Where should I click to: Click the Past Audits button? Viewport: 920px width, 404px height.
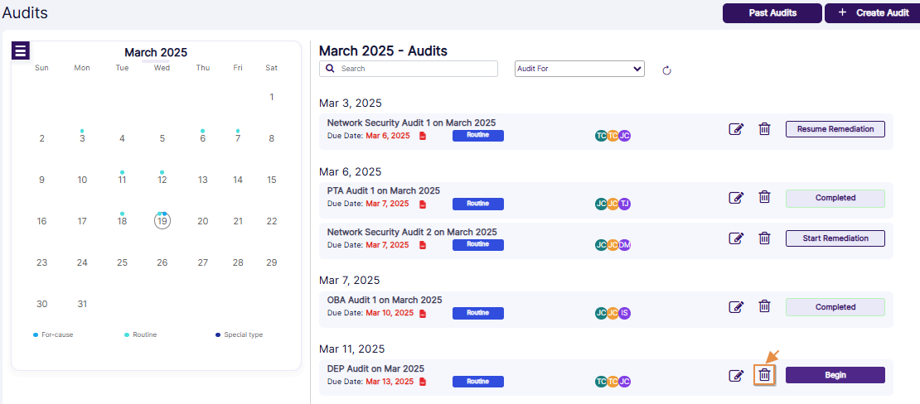point(772,13)
